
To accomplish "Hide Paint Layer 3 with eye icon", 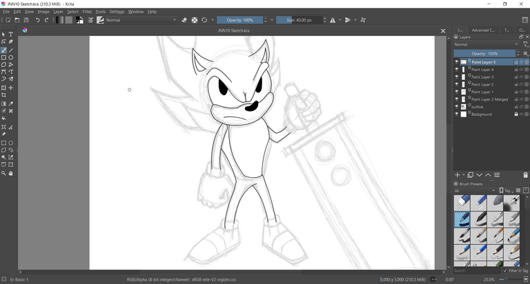I will [x=457, y=77].
